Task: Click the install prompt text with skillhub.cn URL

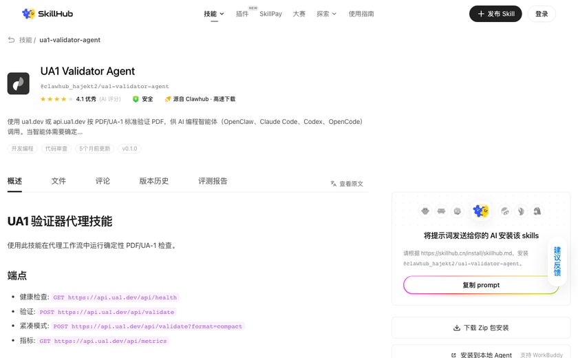Action: (x=466, y=258)
